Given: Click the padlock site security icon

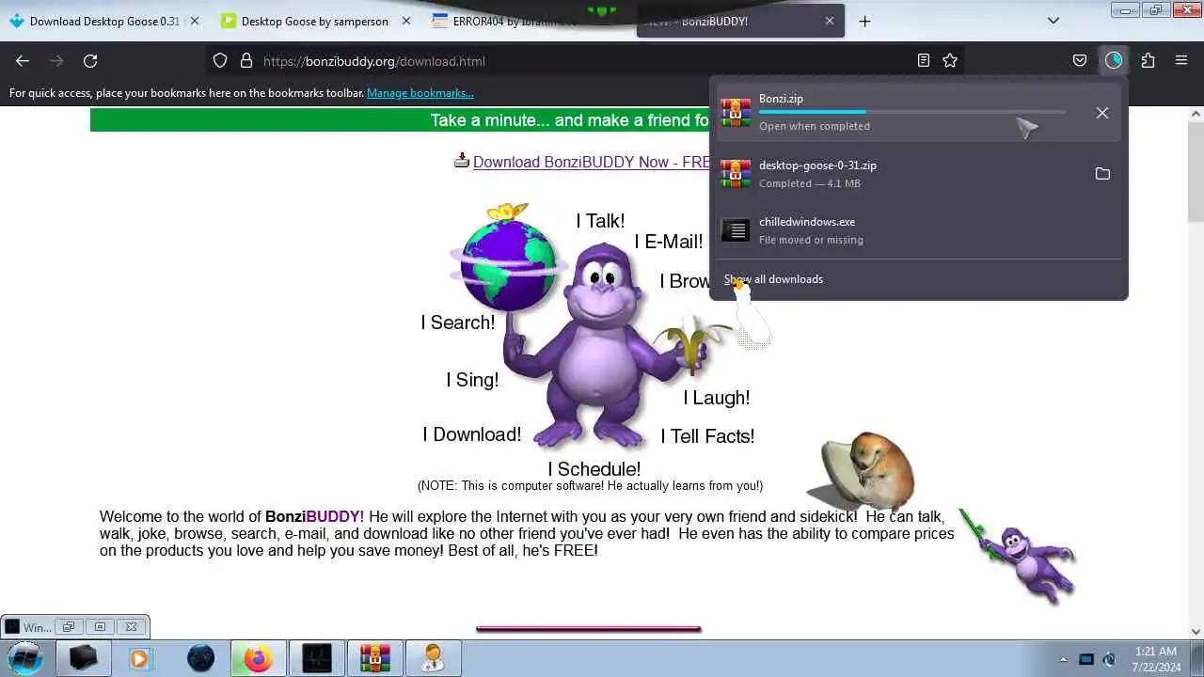Looking at the screenshot, I should click(246, 60).
